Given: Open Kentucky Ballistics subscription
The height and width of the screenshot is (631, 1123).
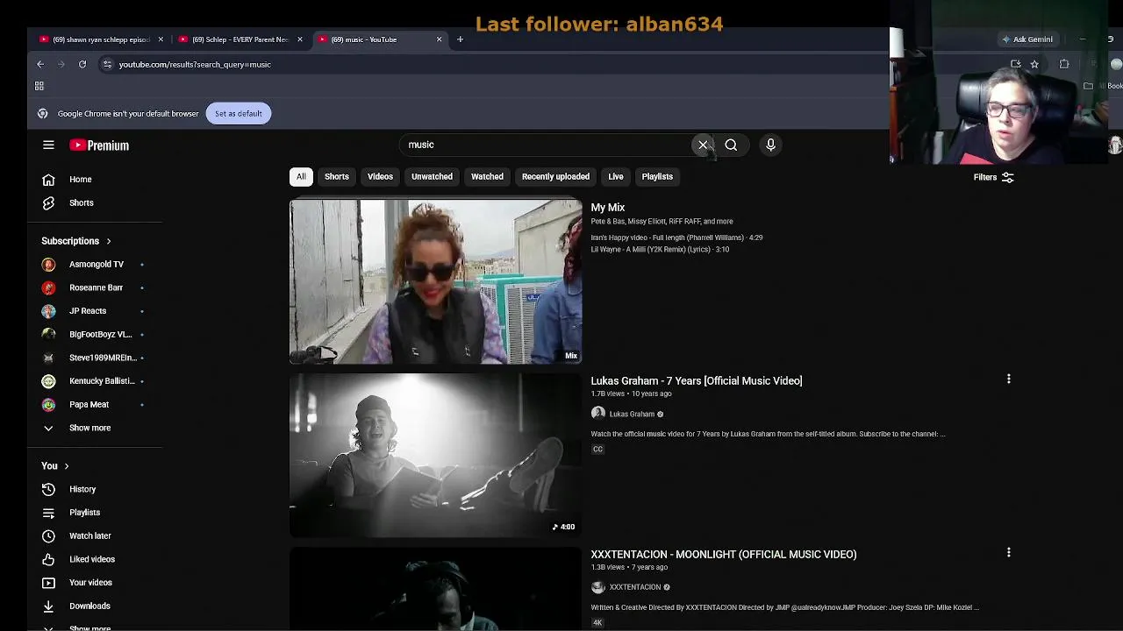Looking at the screenshot, I should 102,381.
